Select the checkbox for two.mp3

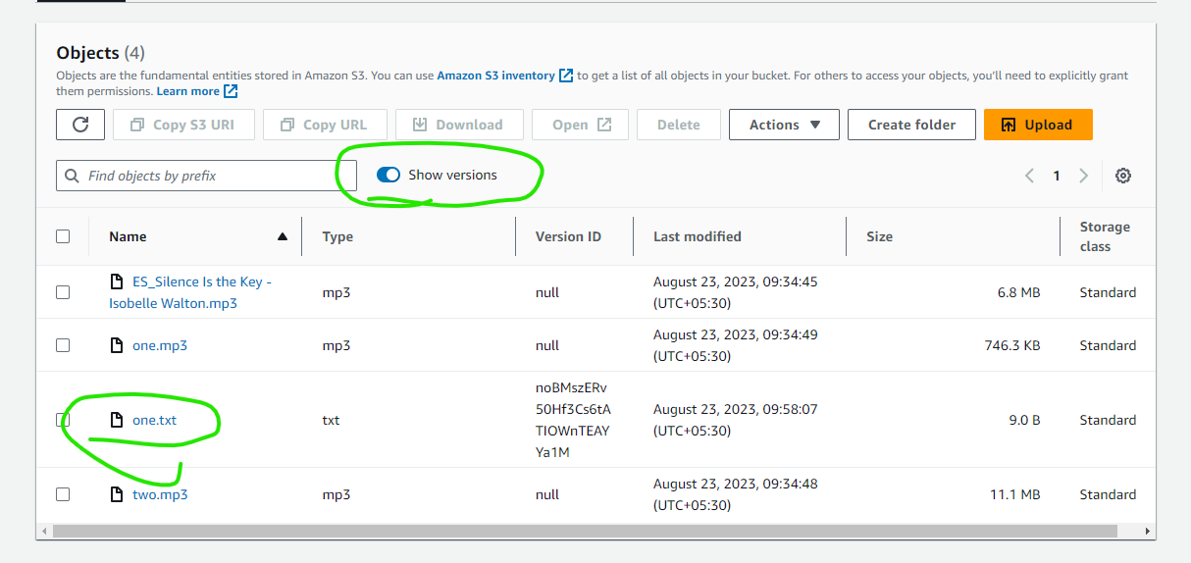click(x=63, y=494)
